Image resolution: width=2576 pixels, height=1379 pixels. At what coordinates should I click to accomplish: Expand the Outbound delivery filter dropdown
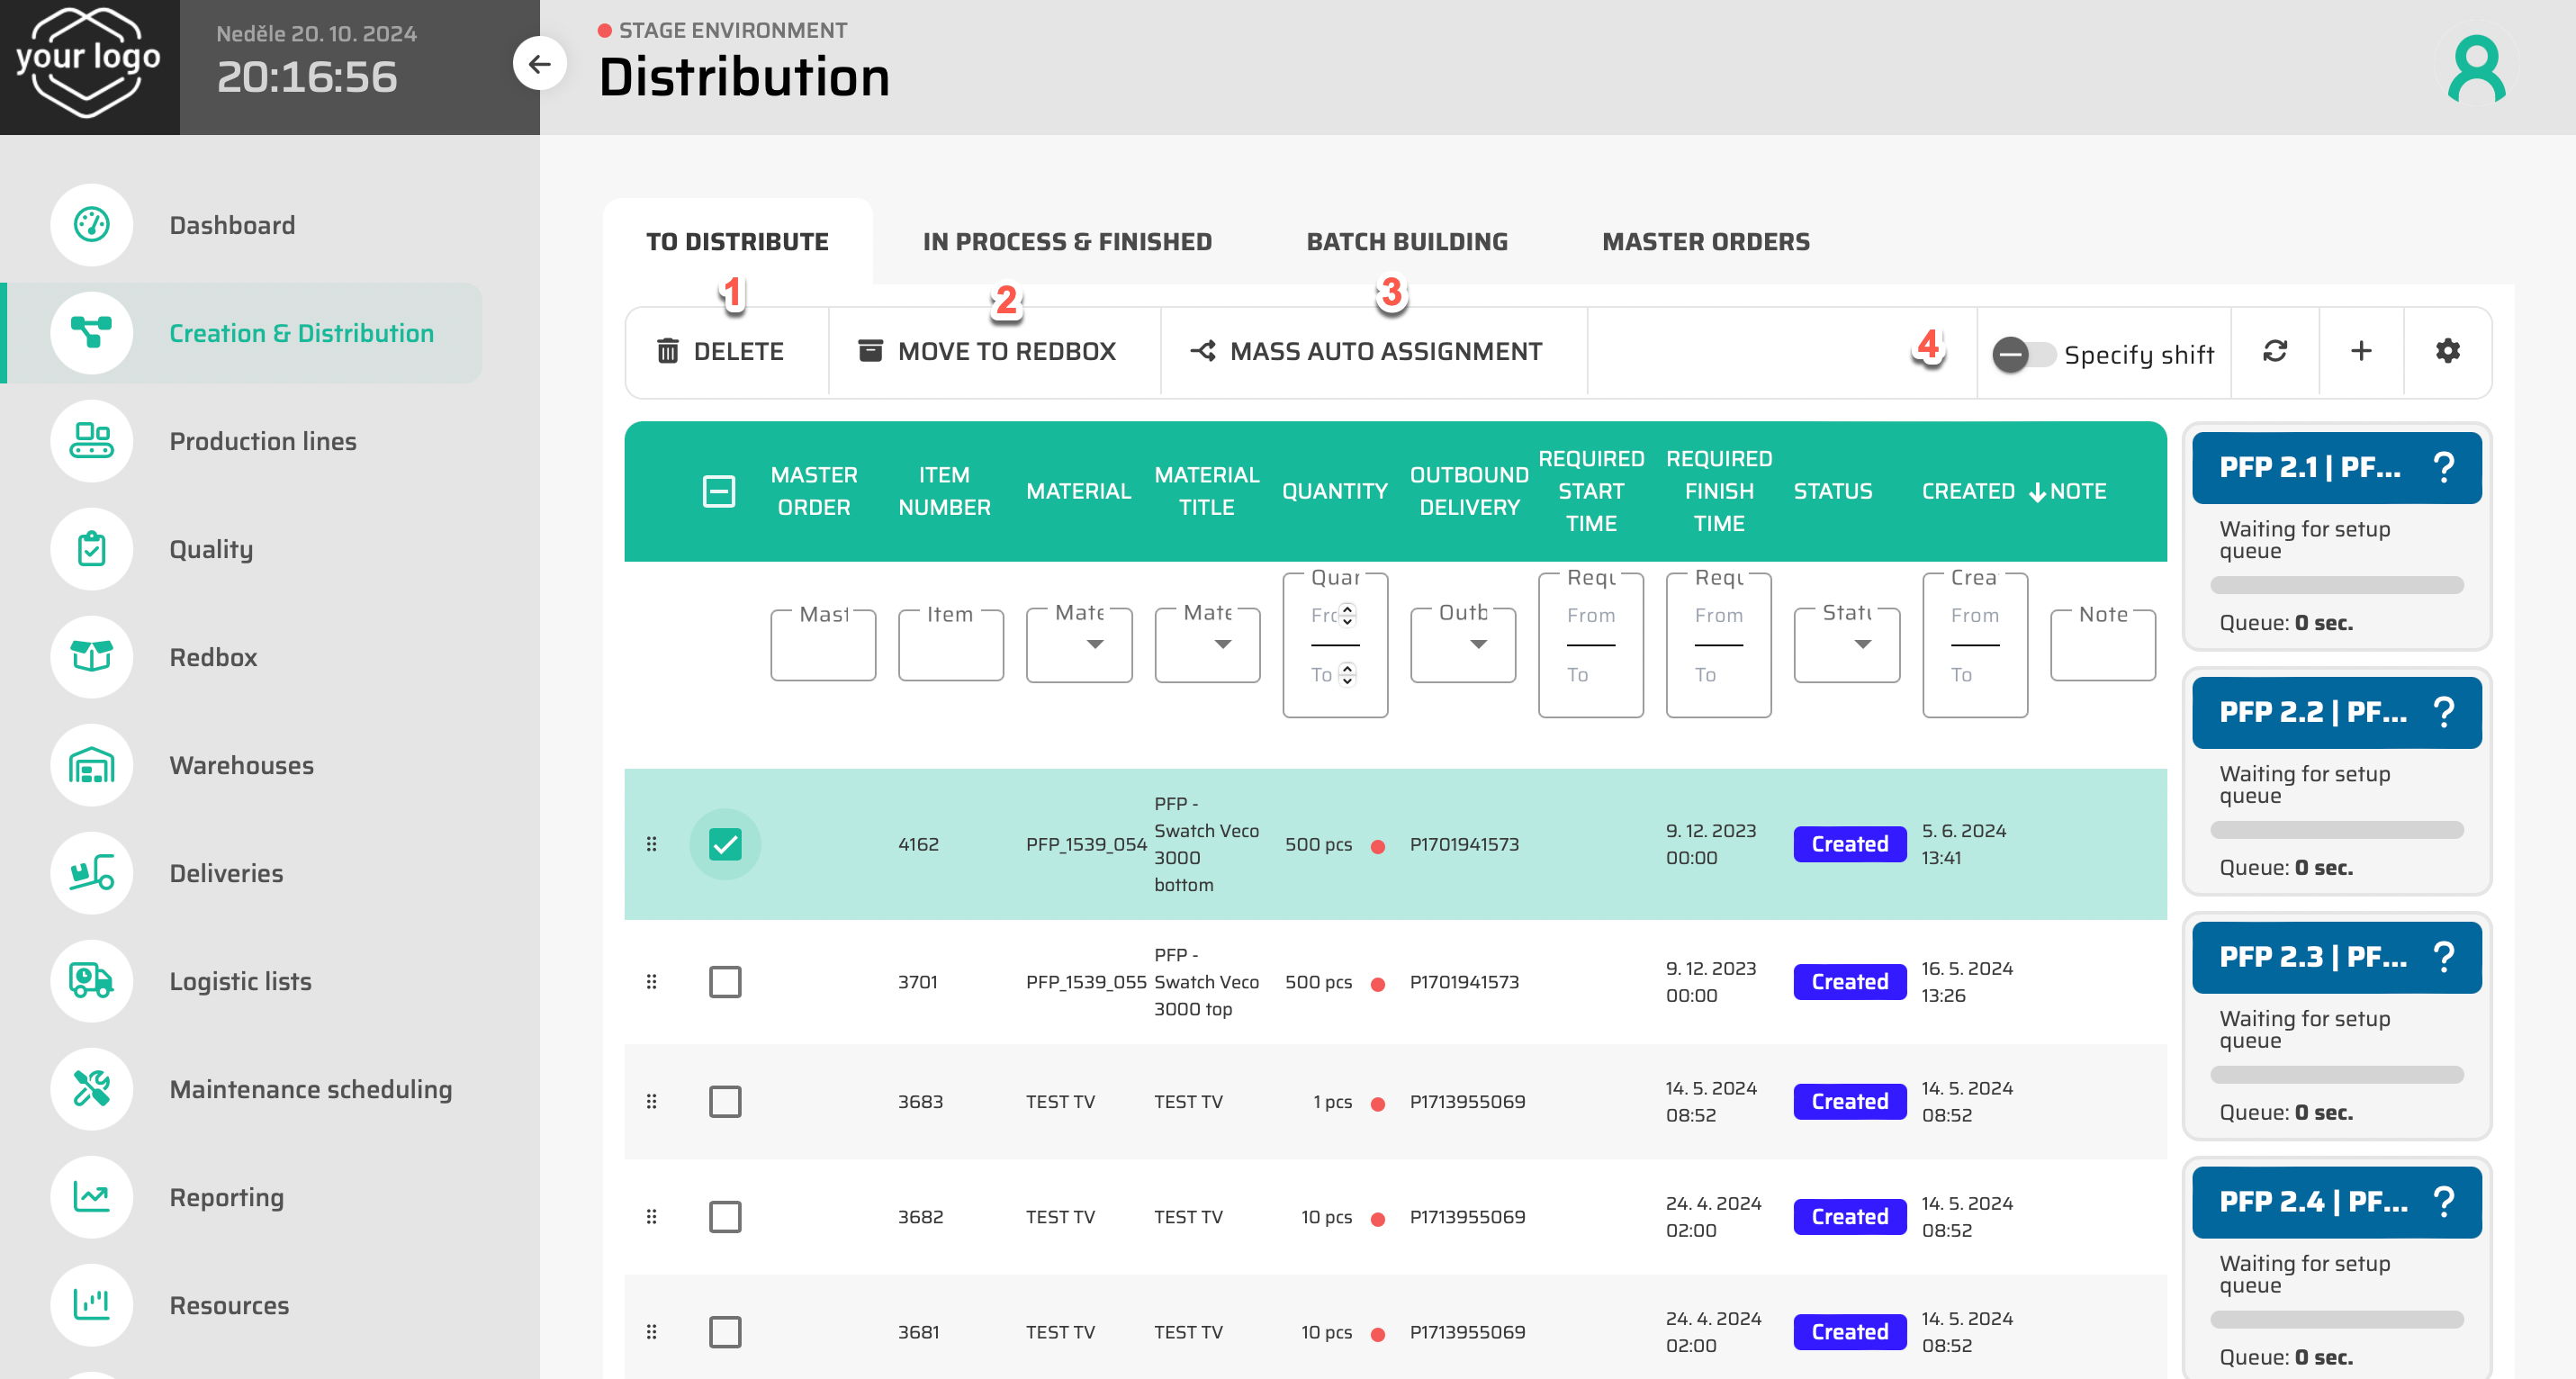(1463, 645)
